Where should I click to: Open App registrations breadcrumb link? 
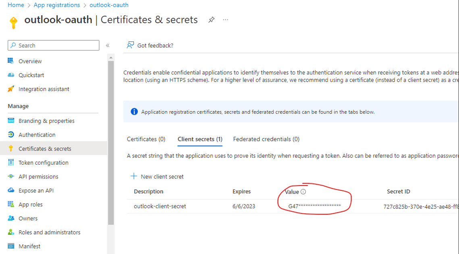[x=57, y=5]
